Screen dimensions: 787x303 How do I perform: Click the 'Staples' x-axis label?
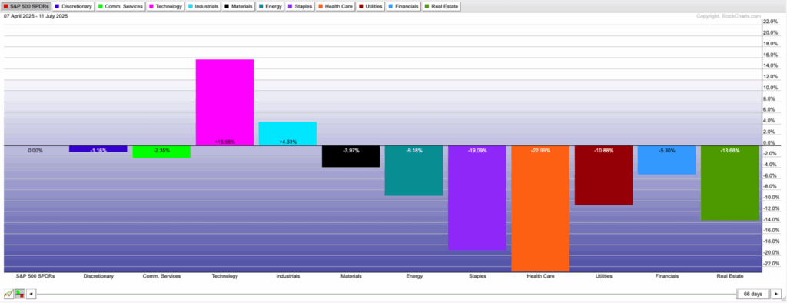point(477,276)
